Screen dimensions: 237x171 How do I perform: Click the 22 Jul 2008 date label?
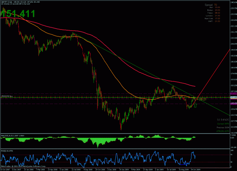(x=76, y=169)
